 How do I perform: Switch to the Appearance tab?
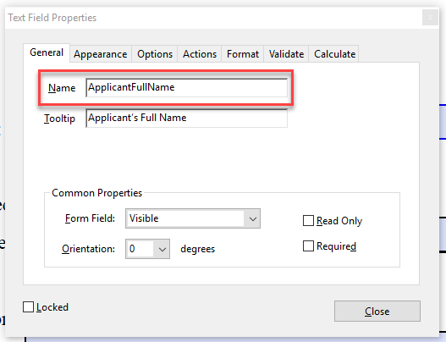[101, 54]
